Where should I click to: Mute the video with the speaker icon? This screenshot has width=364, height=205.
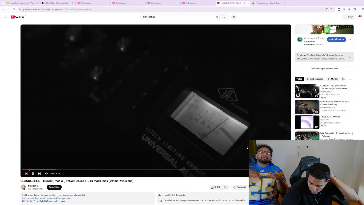[46, 173]
